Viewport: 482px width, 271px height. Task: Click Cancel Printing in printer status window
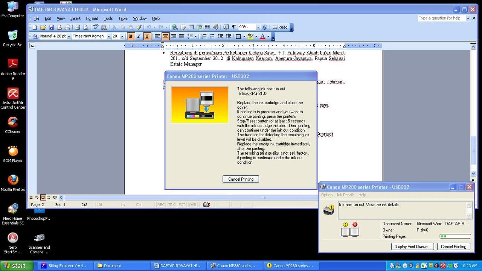coord(453,247)
